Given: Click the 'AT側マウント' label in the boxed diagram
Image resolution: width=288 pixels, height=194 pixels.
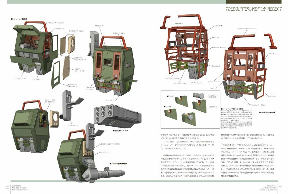Looking at the screenshot, I should click(213, 106).
